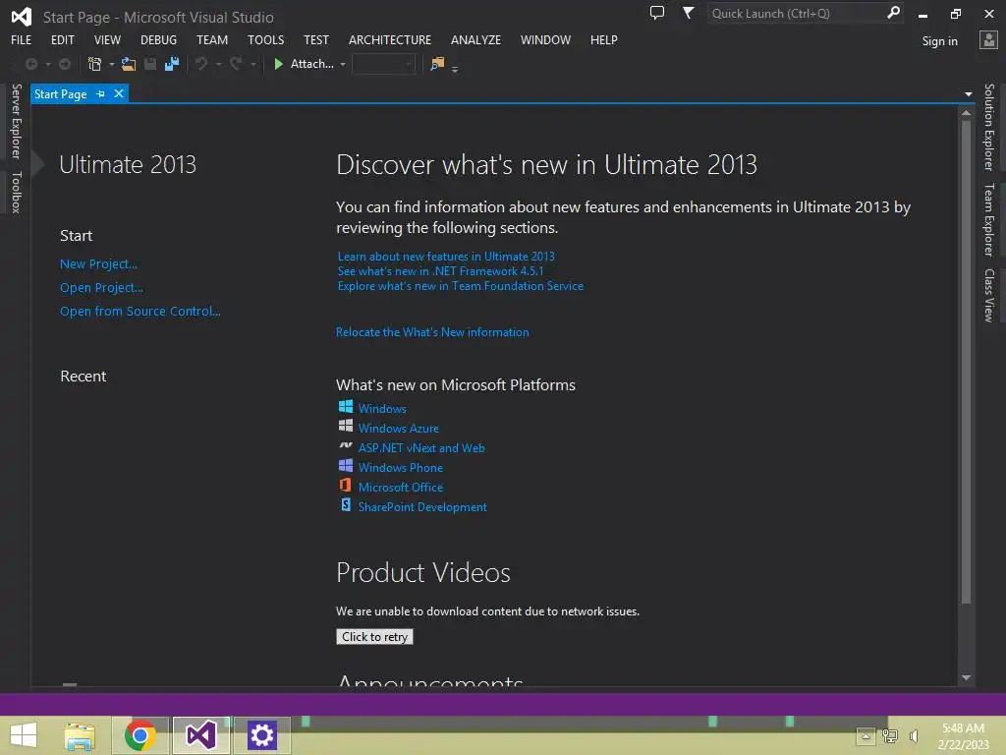
Task: Click the Start Page scroll down arrow
Action: (x=966, y=678)
